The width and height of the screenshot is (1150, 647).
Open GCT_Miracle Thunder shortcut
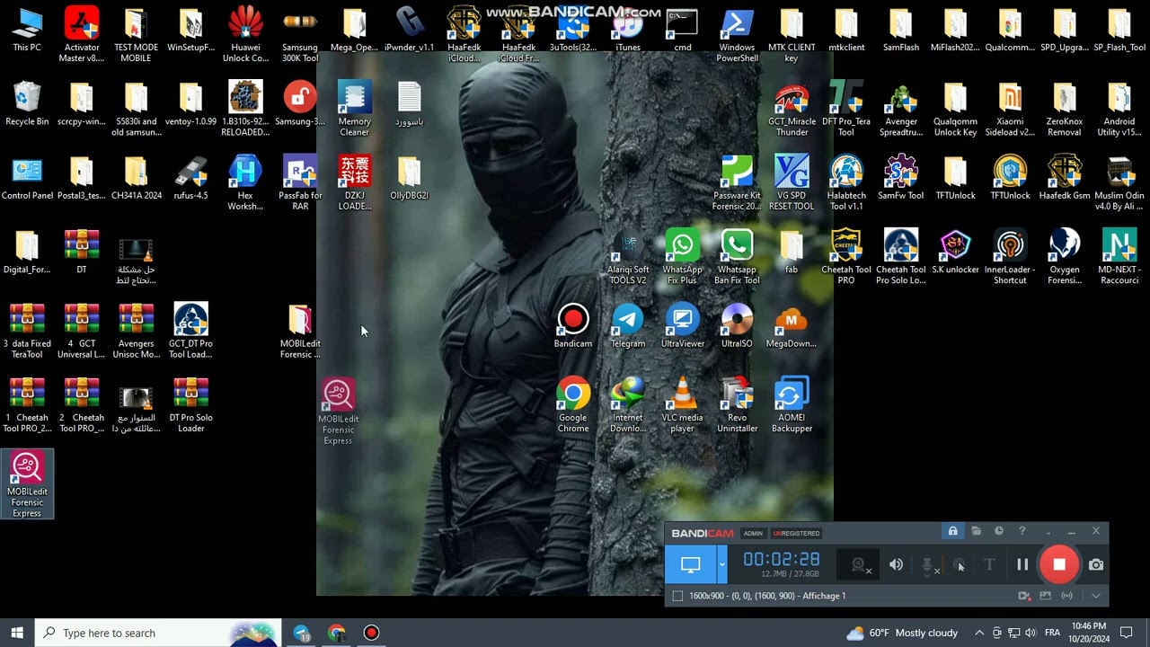(x=792, y=109)
